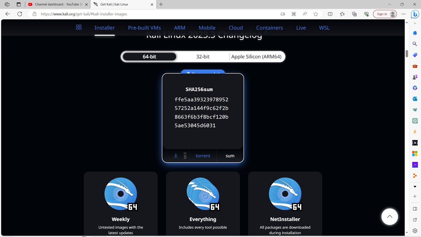Open the Everything image card

point(203,203)
